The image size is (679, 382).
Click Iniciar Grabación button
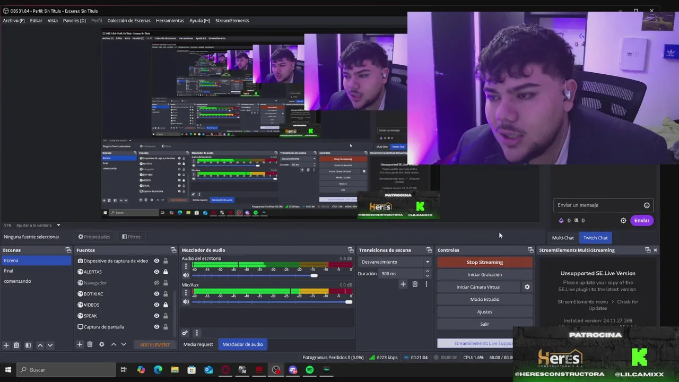[484, 275]
